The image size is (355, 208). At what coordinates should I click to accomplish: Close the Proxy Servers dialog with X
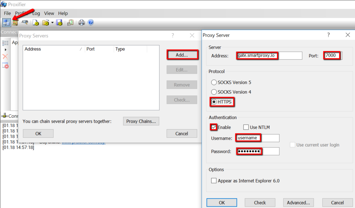tap(192, 35)
